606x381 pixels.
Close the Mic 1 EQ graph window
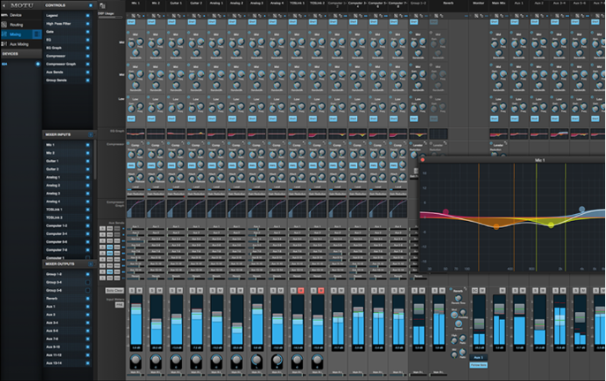pyautogui.click(x=423, y=160)
